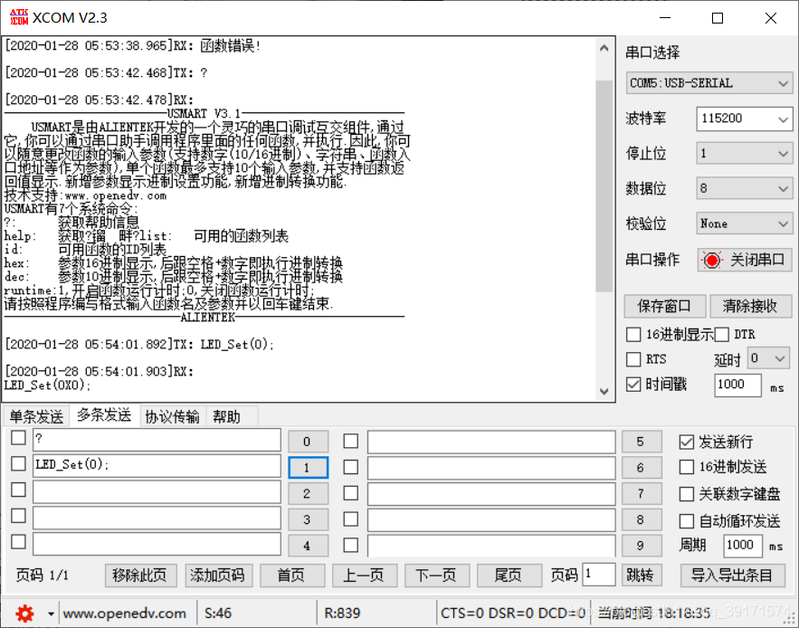Uncheck the 时间戳 timestamp checkbox

(x=633, y=384)
